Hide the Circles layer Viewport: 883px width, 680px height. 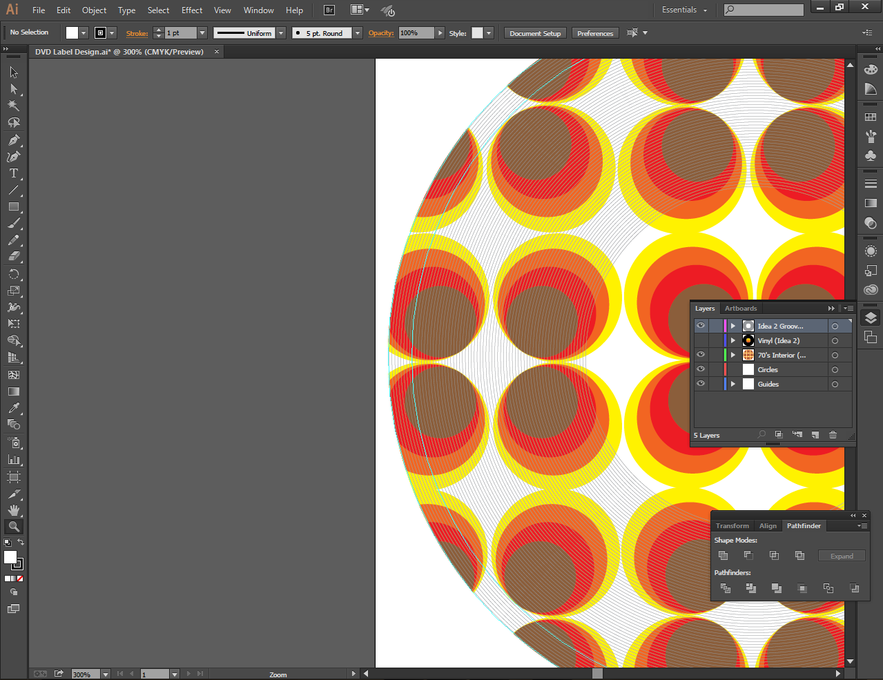coord(701,369)
